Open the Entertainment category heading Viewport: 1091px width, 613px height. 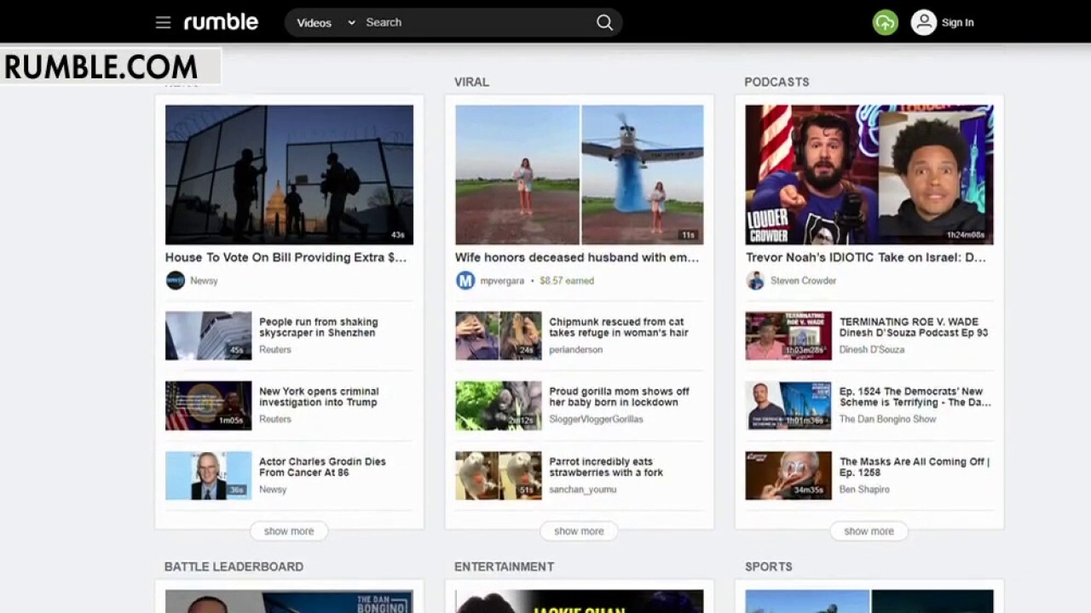click(x=504, y=566)
